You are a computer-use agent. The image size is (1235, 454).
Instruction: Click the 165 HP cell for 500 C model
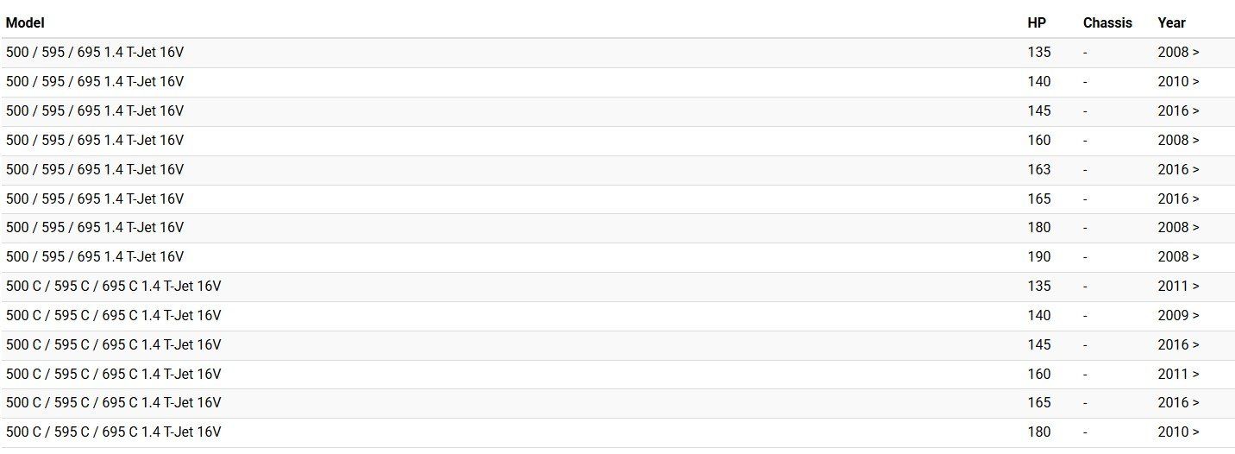pyautogui.click(x=1039, y=402)
